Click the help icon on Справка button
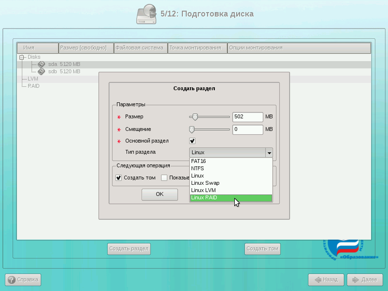388x291 pixels. [x=11, y=280]
